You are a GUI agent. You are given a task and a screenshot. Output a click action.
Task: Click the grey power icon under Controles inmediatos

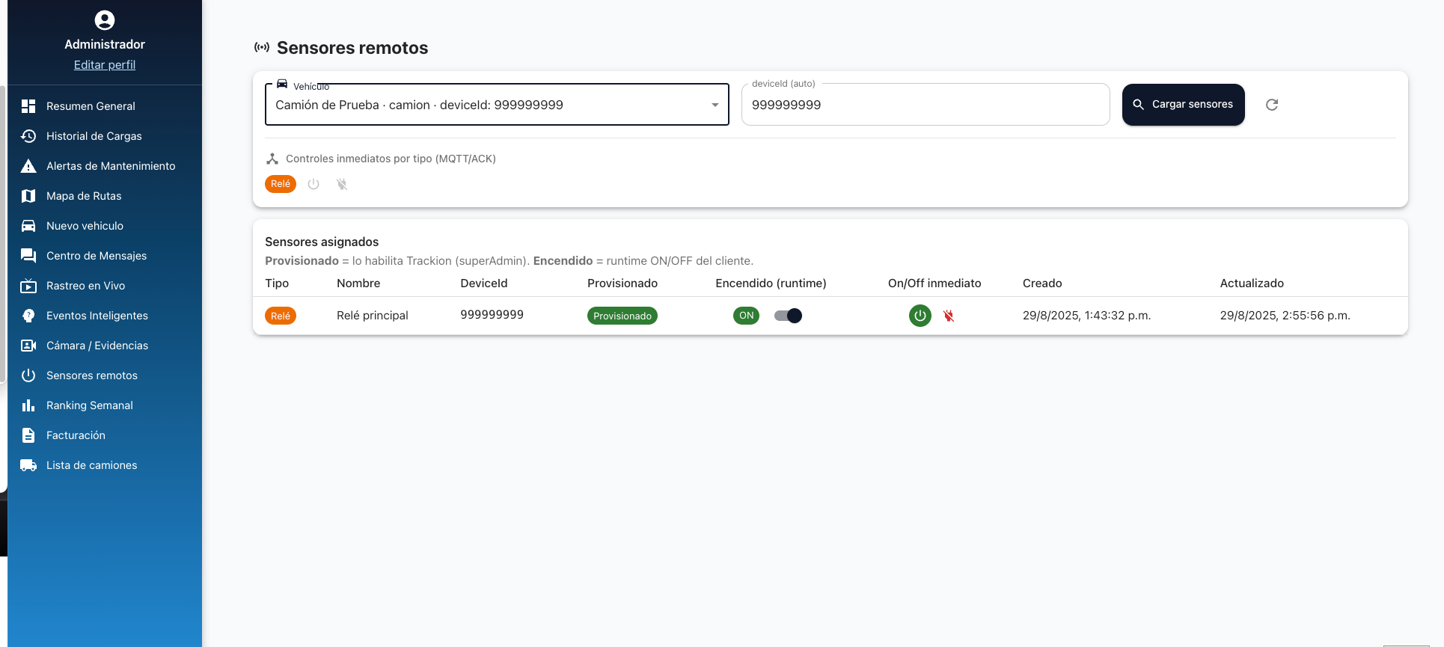313,184
